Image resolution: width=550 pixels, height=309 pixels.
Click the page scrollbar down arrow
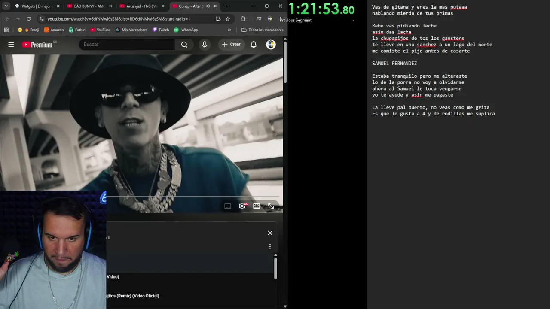pyautogui.click(x=285, y=306)
